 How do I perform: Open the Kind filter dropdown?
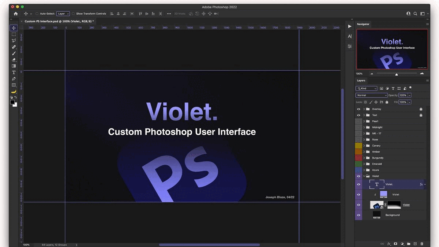[x=366, y=88]
